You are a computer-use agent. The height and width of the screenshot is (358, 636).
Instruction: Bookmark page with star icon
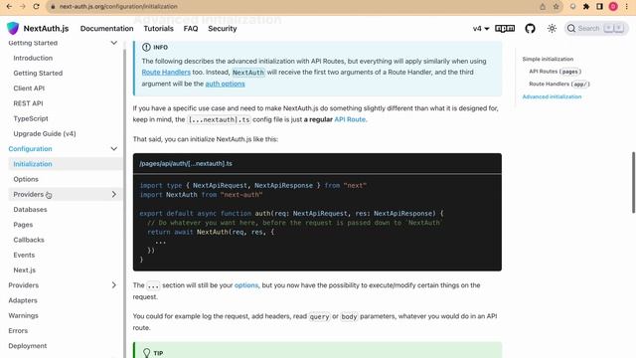click(x=556, y=7)
